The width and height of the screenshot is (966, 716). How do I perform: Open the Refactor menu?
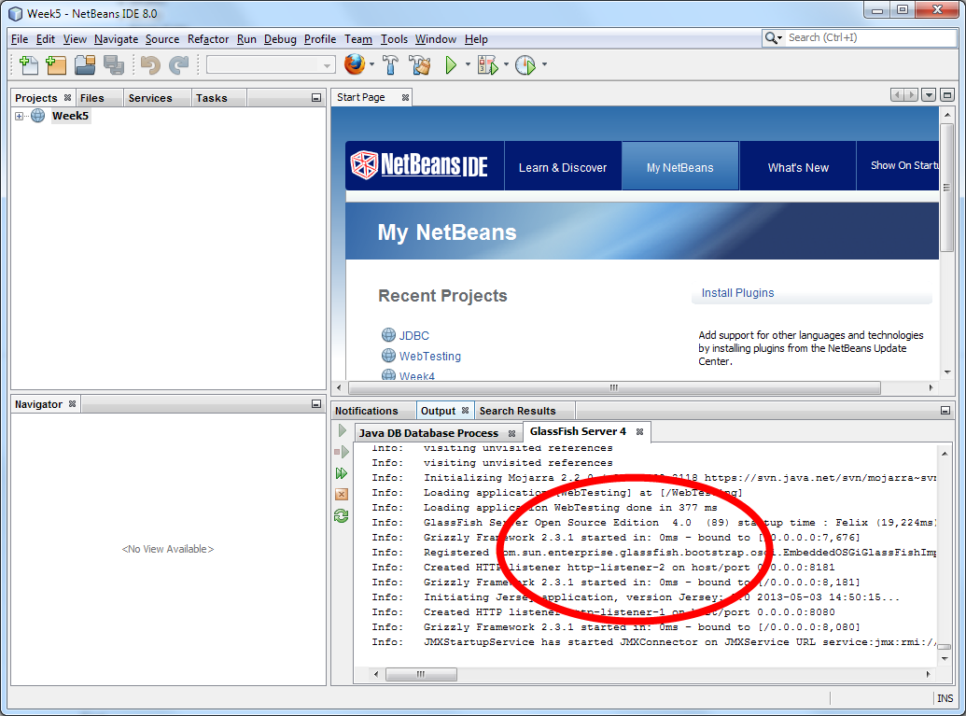[x=207, y=39]
